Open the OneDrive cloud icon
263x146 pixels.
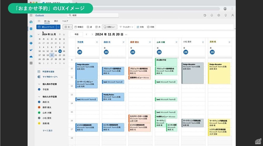pyautogui.click(x=31, y=57)
